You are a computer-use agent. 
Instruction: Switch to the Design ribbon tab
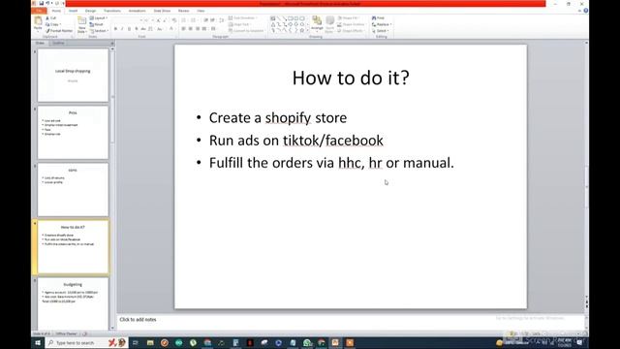[x=90, y=11]
